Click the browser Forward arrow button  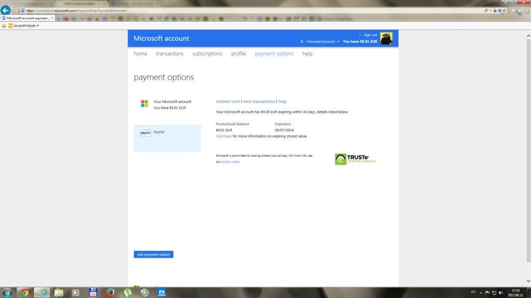(15, 10)
